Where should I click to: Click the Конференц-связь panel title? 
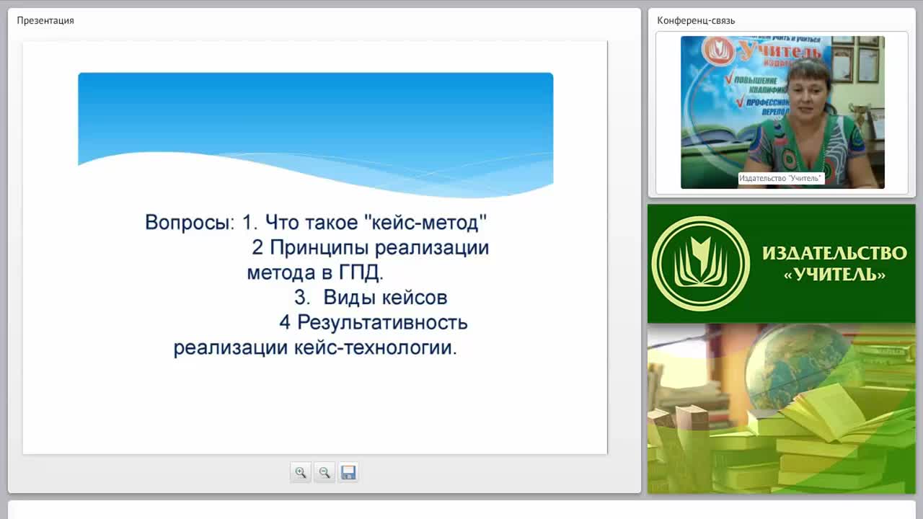(696, 20)
